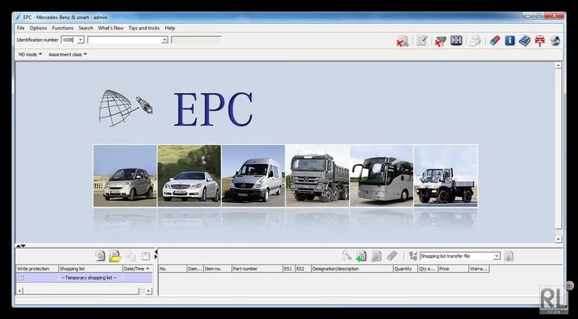Click the export icon beside transfer file dropdown

tap(509, 256)
